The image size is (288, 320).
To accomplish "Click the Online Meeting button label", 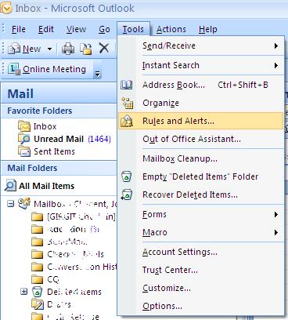I will (x=54, y=69).
